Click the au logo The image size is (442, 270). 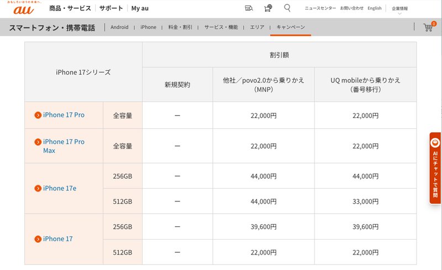click(x=24, y=9)
